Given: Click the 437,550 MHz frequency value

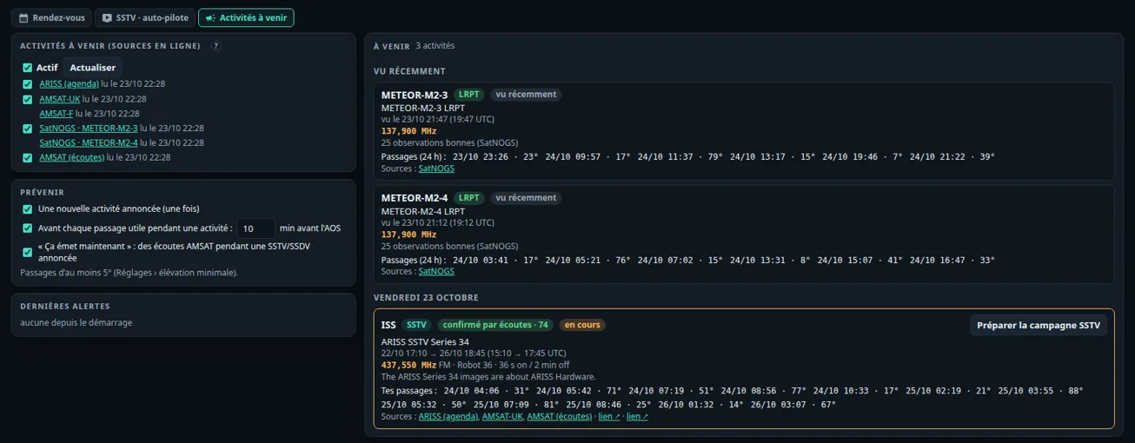Looking at the screenshot, I should (408, 366).
